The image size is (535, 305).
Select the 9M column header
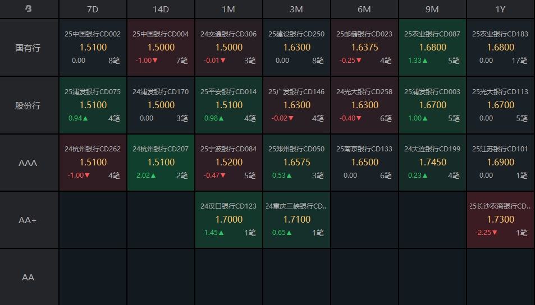coord(432,9)
